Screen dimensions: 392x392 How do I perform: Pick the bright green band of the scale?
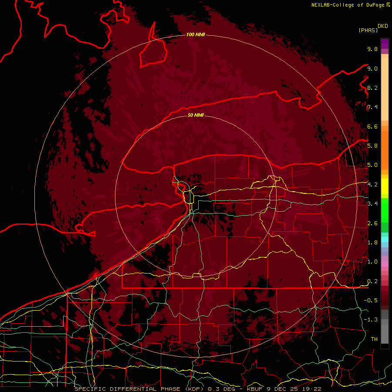385,210
